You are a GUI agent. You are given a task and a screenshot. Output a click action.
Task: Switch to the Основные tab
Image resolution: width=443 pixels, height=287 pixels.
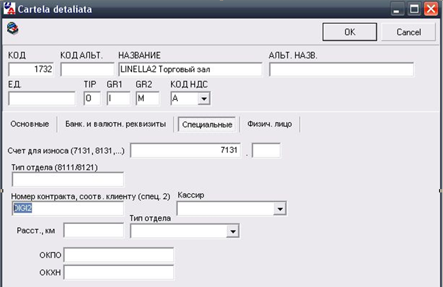(30, 124)
